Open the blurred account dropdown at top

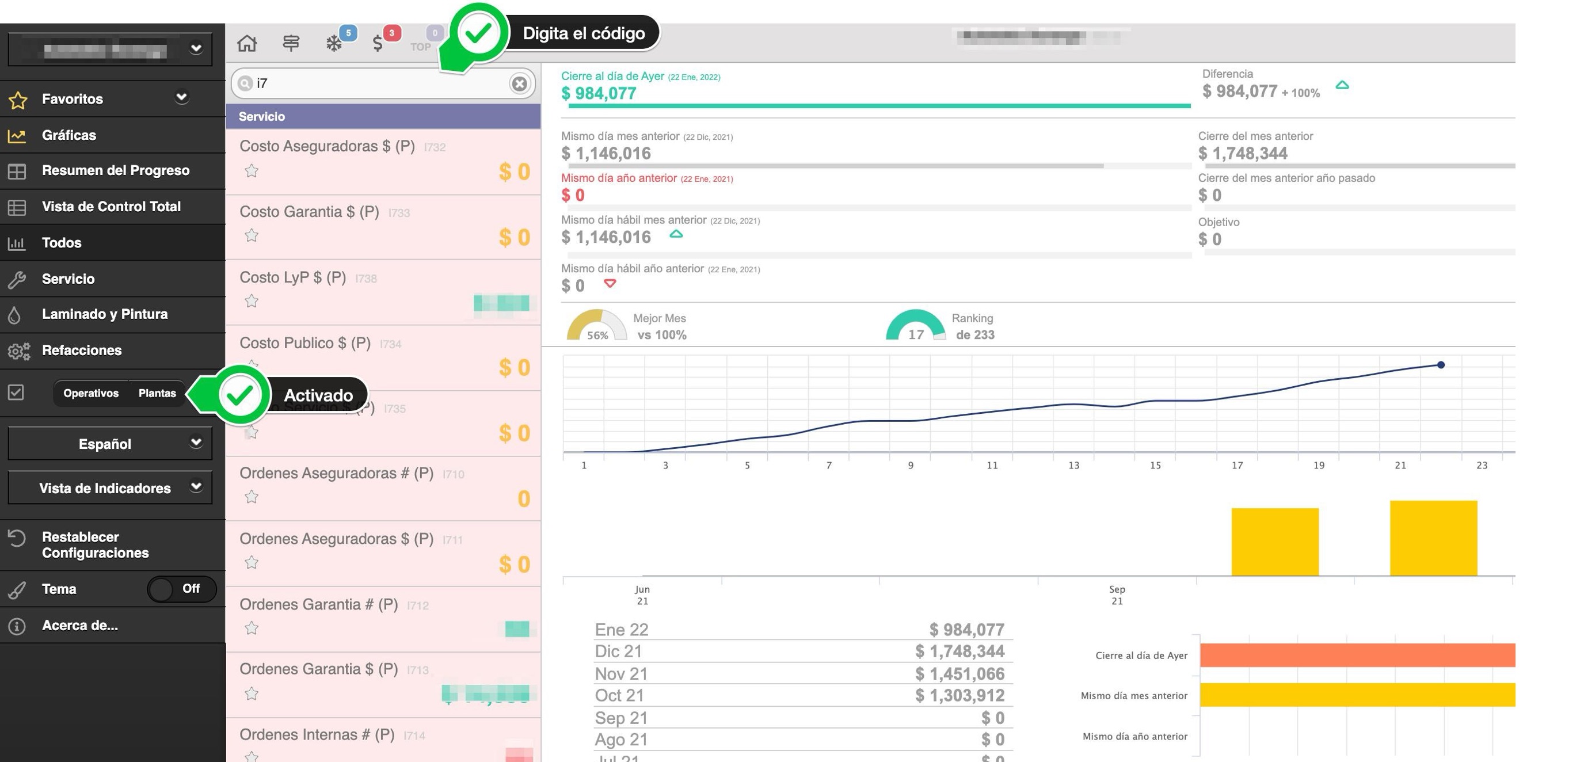110,48
